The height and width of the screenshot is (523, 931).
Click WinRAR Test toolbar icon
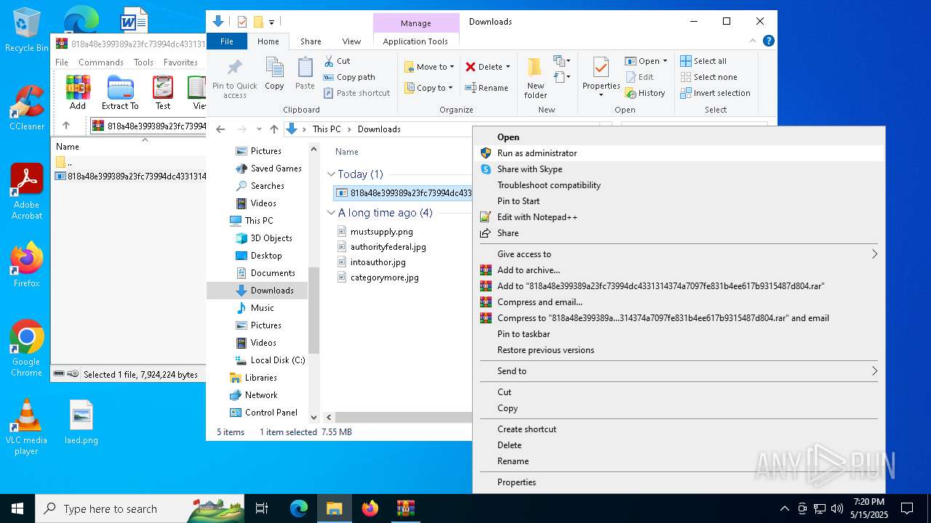[x=163, y=87]
